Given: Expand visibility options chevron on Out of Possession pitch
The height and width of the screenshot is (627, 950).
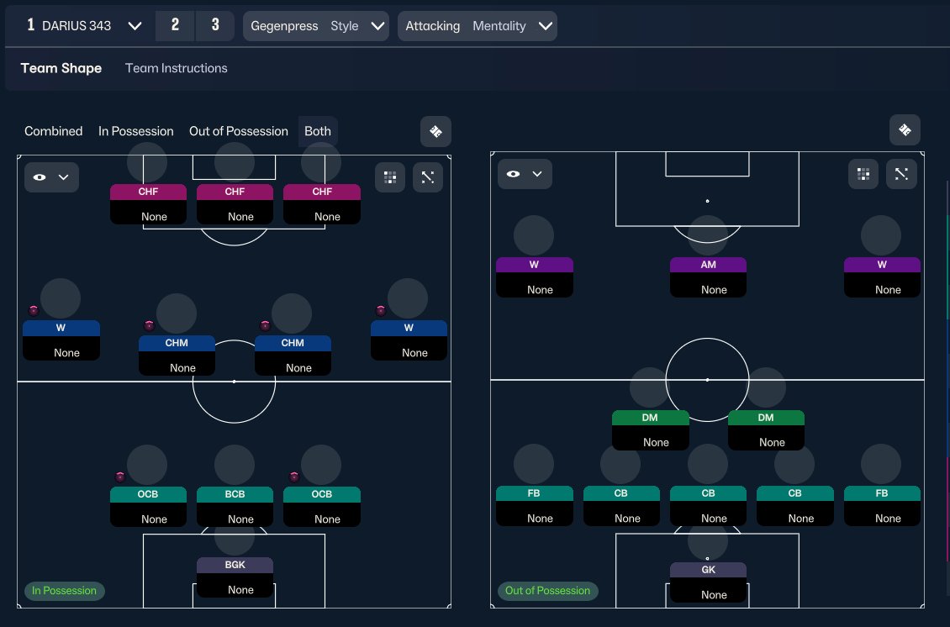Looking at the screenshot, I should [x=537, y=174].
